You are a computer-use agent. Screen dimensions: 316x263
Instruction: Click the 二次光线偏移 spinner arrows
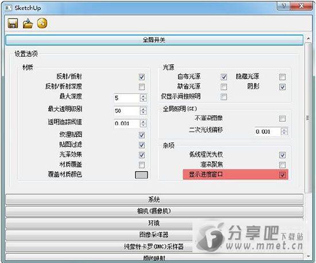pyautogui.click(x=284, y=131)
